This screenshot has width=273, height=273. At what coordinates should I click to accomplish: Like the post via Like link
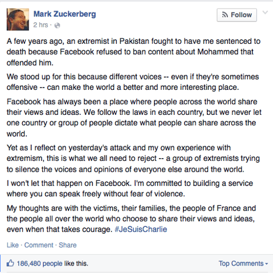point(13,245)
